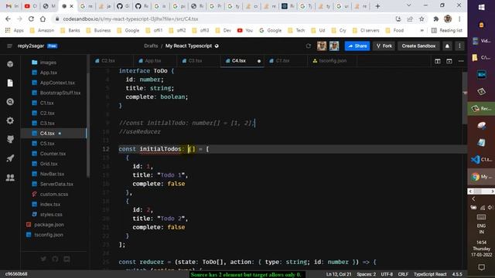Change CRLF line ending setting
The width and height of the screenshot is (495, 278).
[x=403, y=274]
